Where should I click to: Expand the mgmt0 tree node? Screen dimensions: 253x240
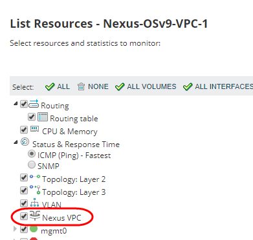[15, 229]
